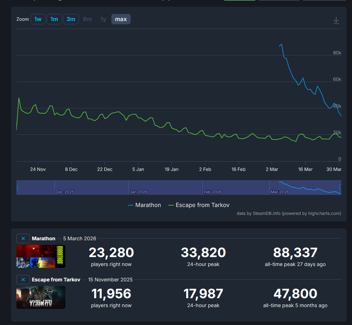Click the 19 Jan axis label
Image resolution: width=352 pixels, height=325 pixels.
click(172, 169)
